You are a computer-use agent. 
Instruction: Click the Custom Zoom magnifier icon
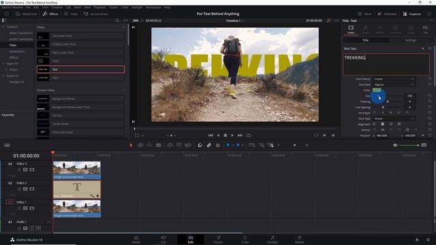click(x=270, y=145)
